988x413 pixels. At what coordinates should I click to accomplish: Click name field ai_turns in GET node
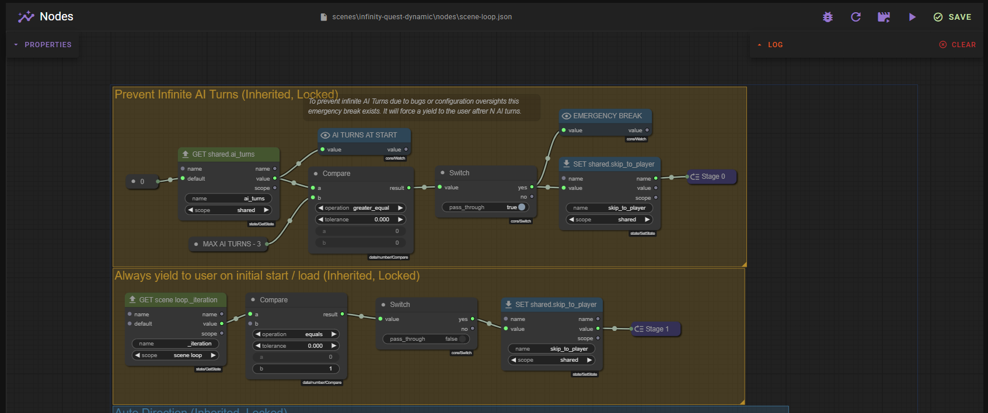click(229, 199)
